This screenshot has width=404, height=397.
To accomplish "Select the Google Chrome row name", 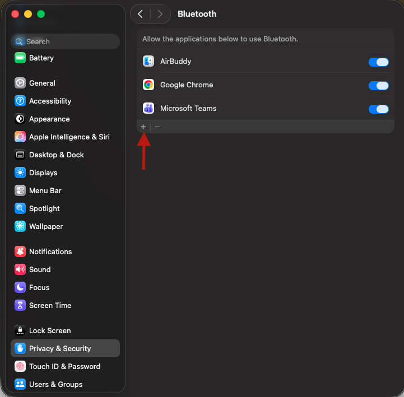I will (x=187, y=85).
